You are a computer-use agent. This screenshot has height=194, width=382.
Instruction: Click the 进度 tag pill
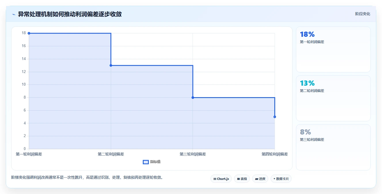click(x=260, y=179)
